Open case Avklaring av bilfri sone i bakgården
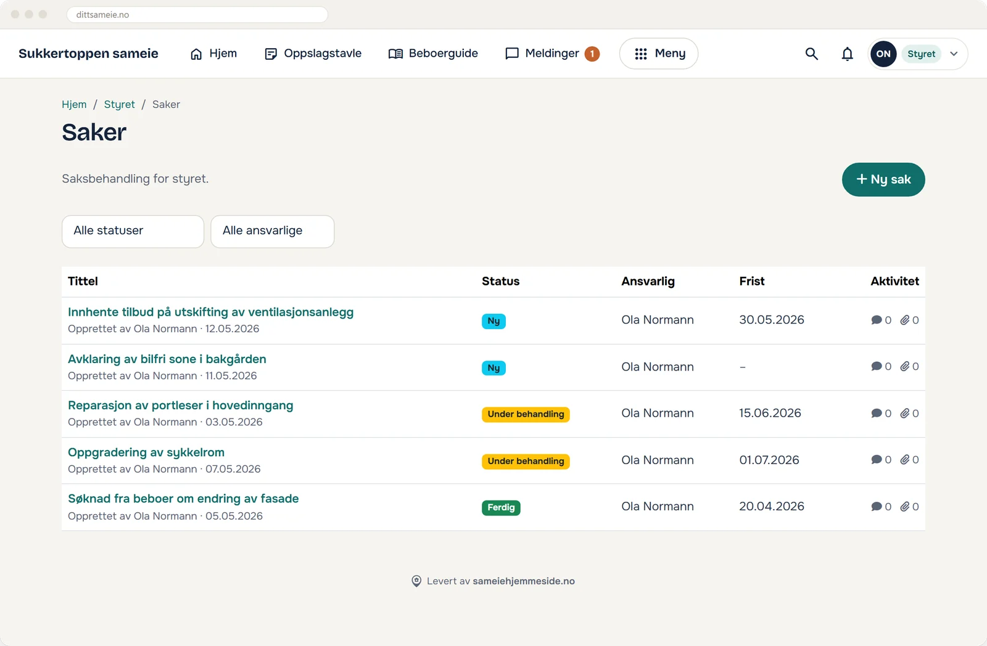This screenshot has width=987, height=646. (167, 359)
